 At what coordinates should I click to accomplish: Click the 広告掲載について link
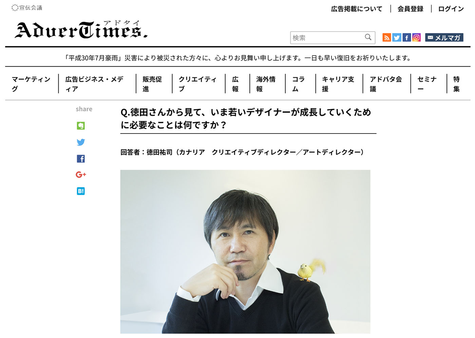[x=357, y=9]
